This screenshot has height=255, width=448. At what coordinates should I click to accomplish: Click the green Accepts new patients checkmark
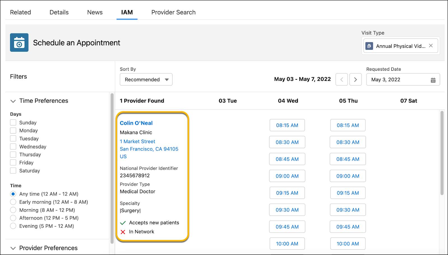(x=123, y=223)
